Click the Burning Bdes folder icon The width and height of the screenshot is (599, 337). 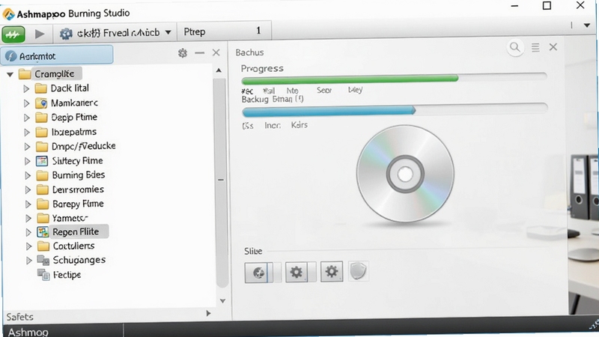pyautogui.click(x=42, y=175)
